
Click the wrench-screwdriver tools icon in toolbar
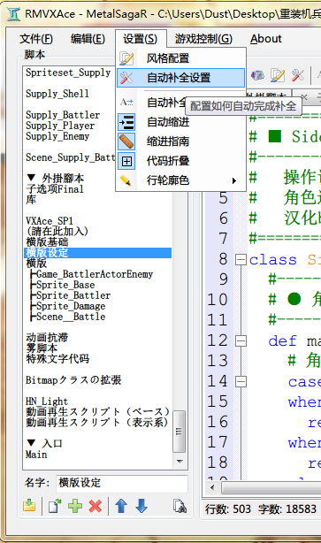pos(298,75)
